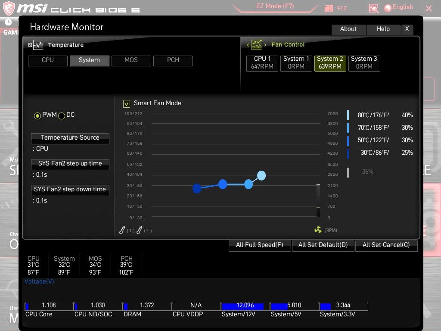
Task: Click the System 32°C temperature readout
Action: (x=65, y=265)
